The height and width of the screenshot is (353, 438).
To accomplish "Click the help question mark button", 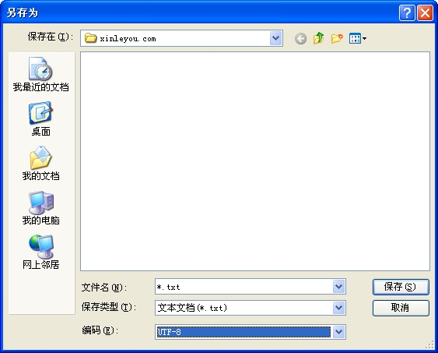I will click(407, 13).
